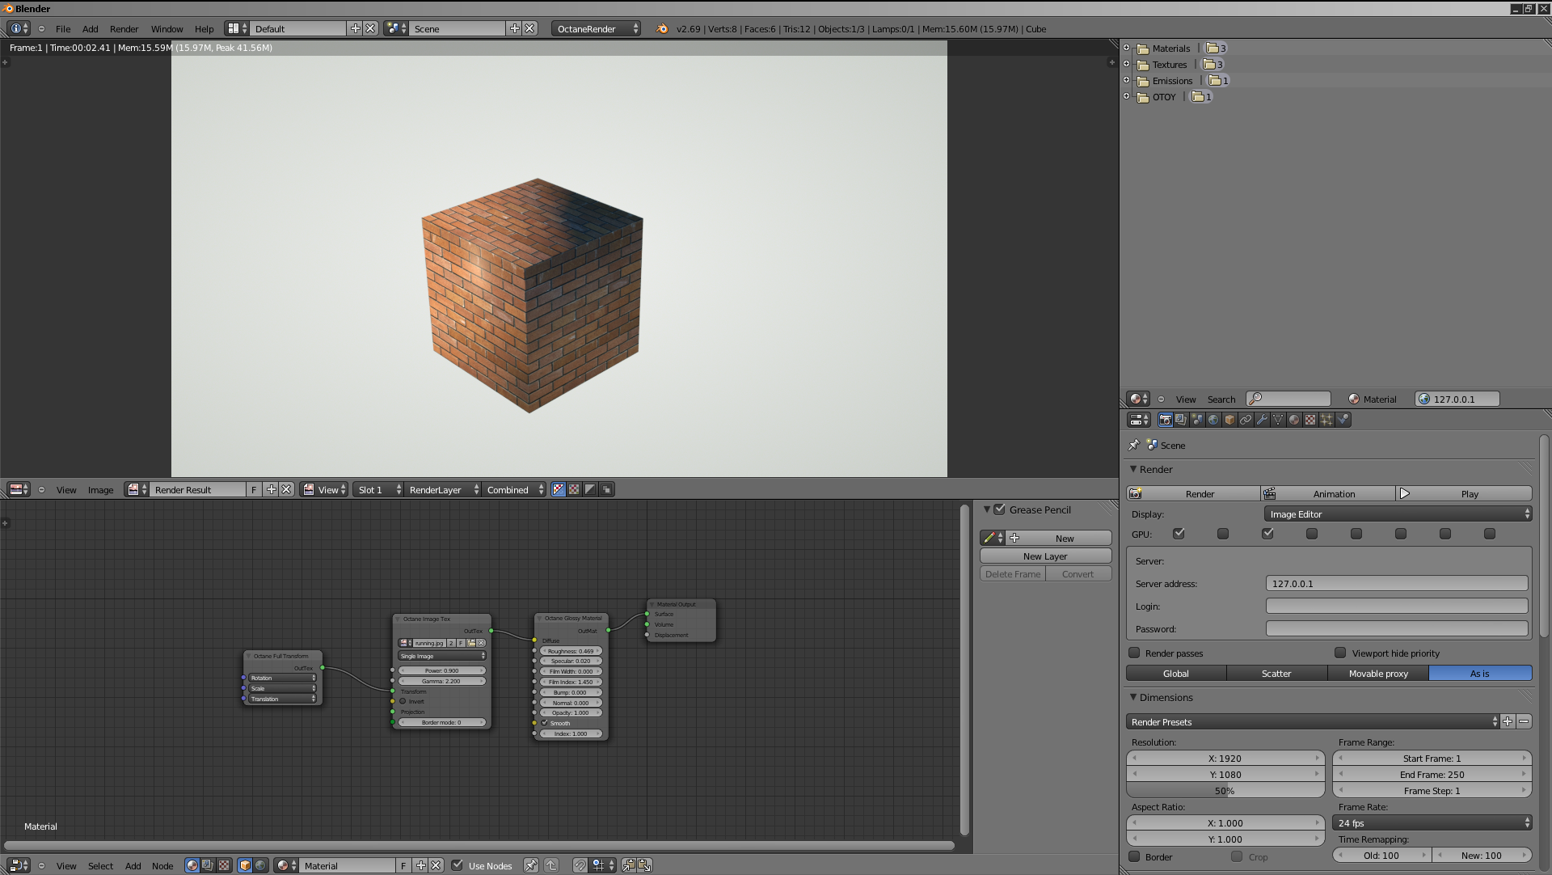Open the Modifiers wrench tab
The height and width of the screenshot is (875, 1552).
click(1262, 420)
